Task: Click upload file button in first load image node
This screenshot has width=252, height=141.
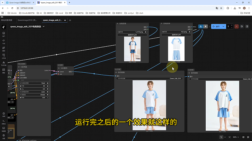Action: 132,35
